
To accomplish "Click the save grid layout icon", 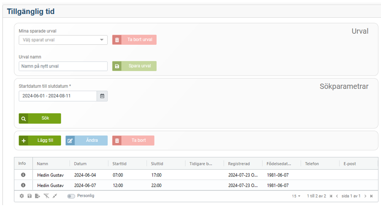I will [30, 196].
